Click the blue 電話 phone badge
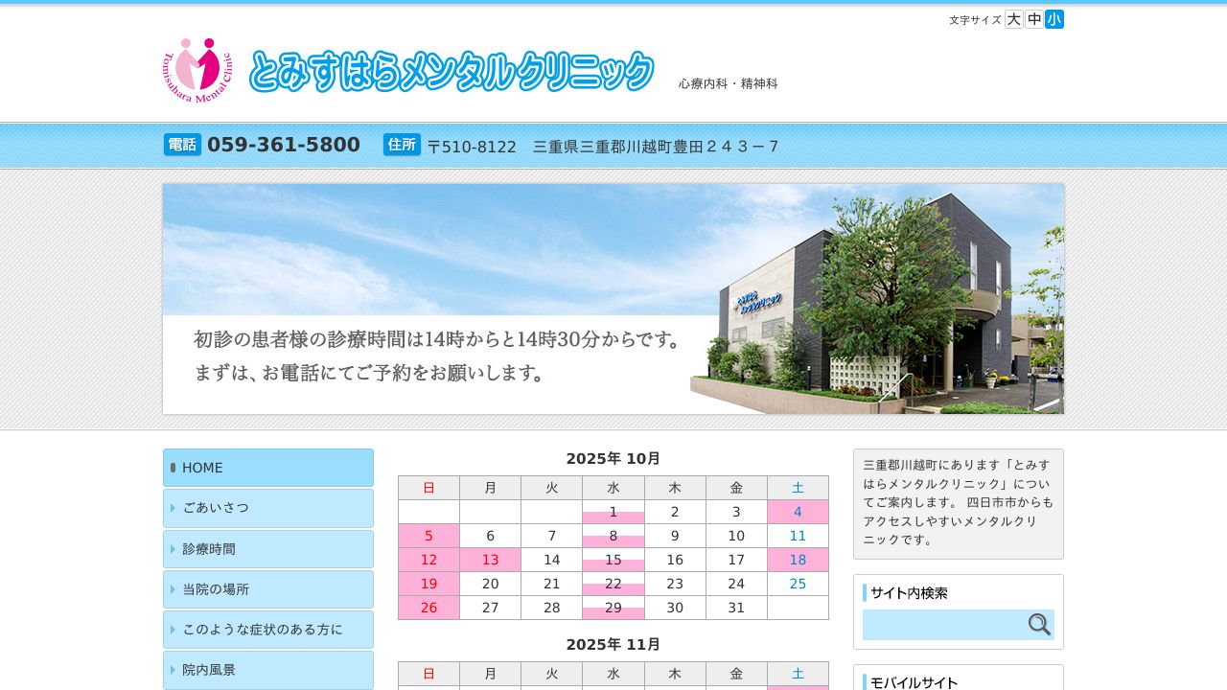The height and width of the screenshot is (690, 1227). tap(182, 145)
